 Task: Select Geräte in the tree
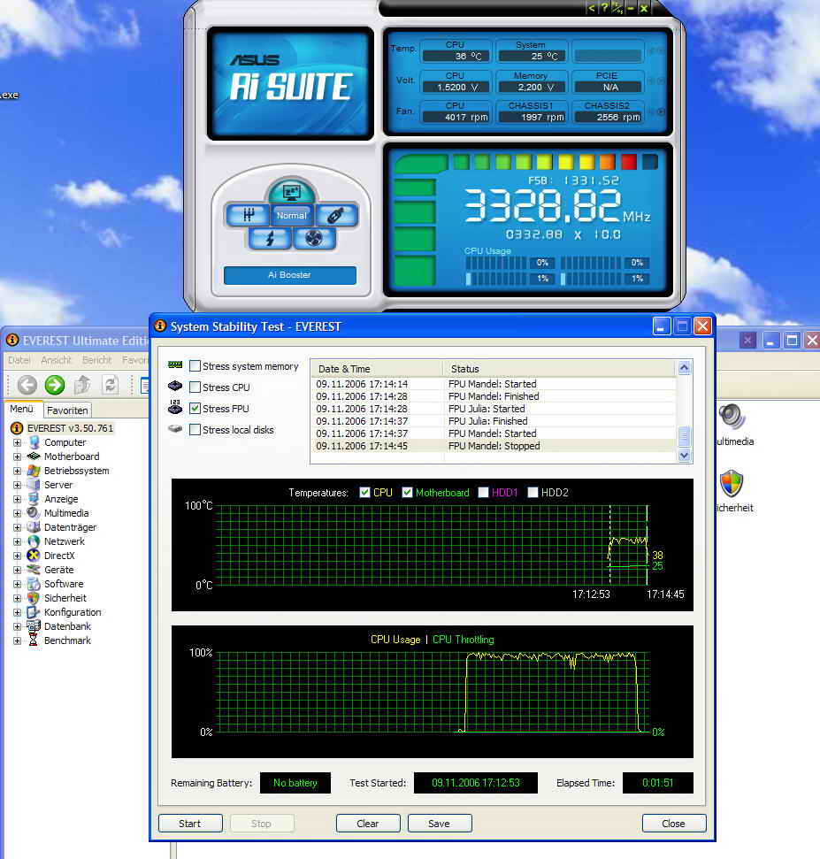click(x=58, y=570)
